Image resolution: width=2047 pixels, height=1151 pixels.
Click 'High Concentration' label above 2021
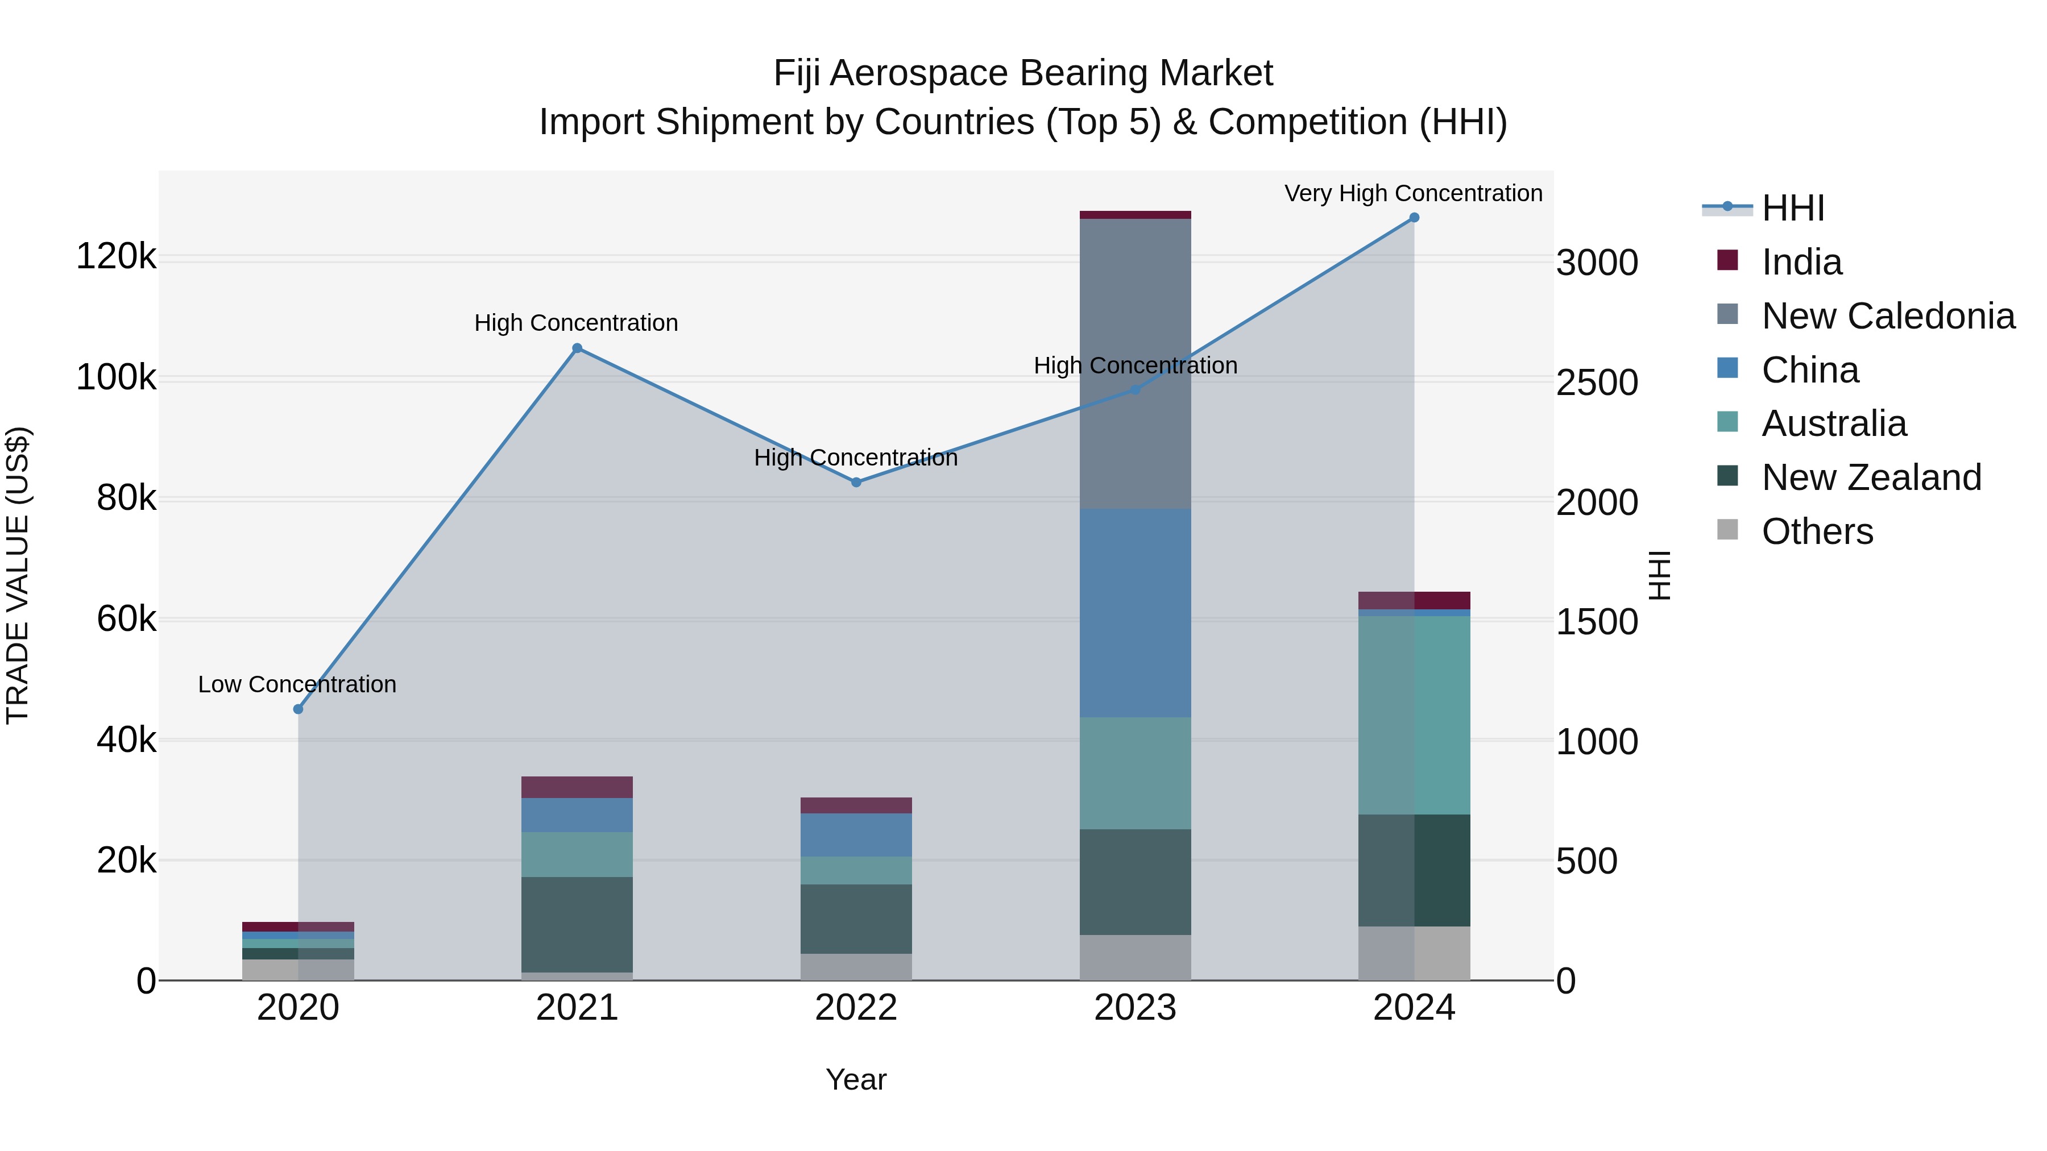[x=576, y=322]
